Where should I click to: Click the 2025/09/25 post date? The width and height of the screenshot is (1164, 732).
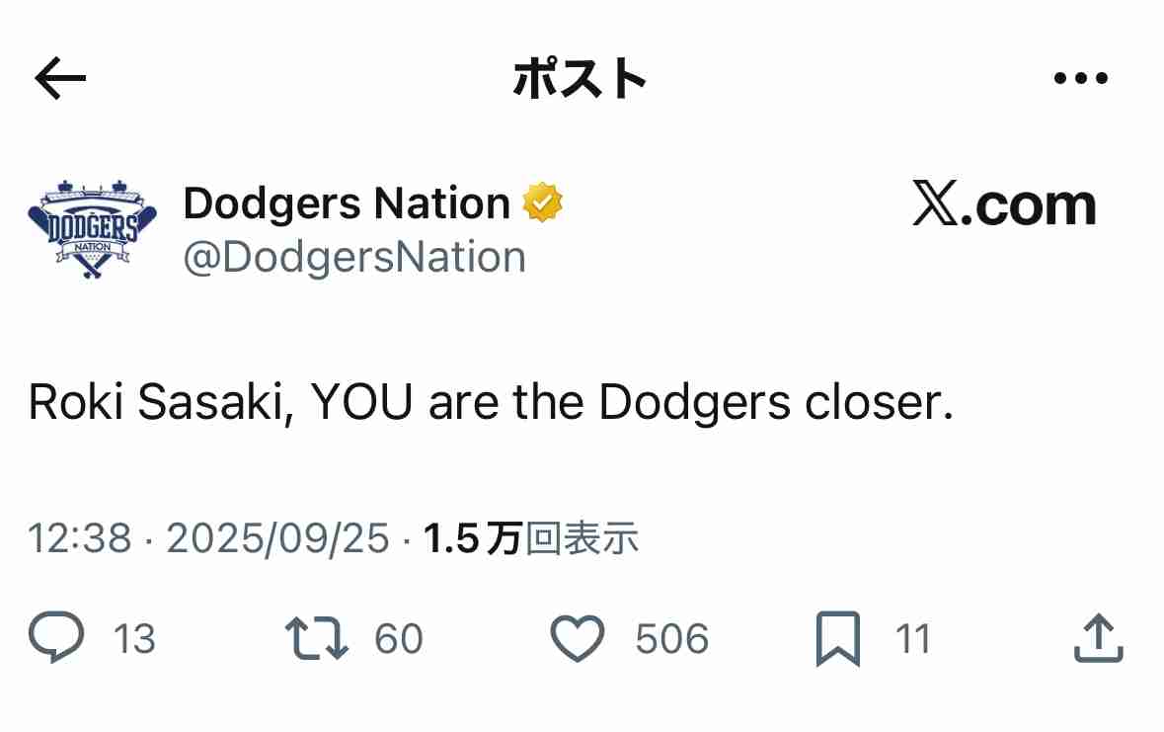click(277, 538)
